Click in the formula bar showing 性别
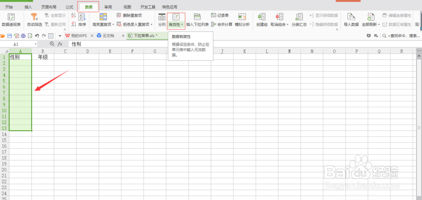Screen dimensions: 422x200 click(244, 44)
